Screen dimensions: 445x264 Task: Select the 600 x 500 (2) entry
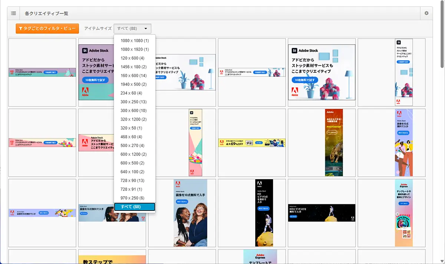tap(135, 163)
